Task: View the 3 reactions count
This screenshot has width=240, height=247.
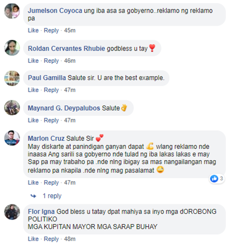Action: (x=221, y=179)
